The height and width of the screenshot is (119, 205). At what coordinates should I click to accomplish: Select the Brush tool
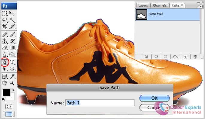pos(12,35)
